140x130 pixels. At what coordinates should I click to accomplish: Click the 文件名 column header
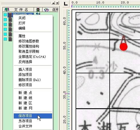click(x=21, y=10)
